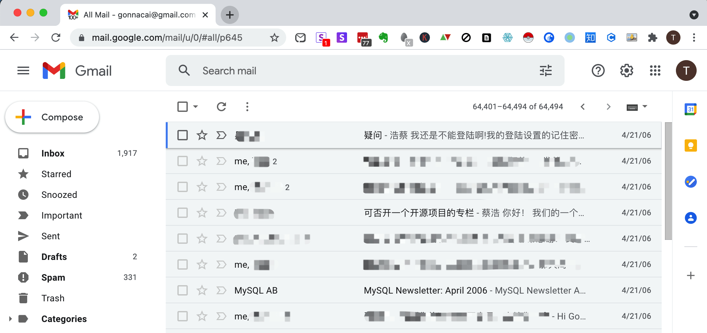Open the More options three-dot menu in mail toolbar
Screen dimensions: 707x333
coord(247,107)
